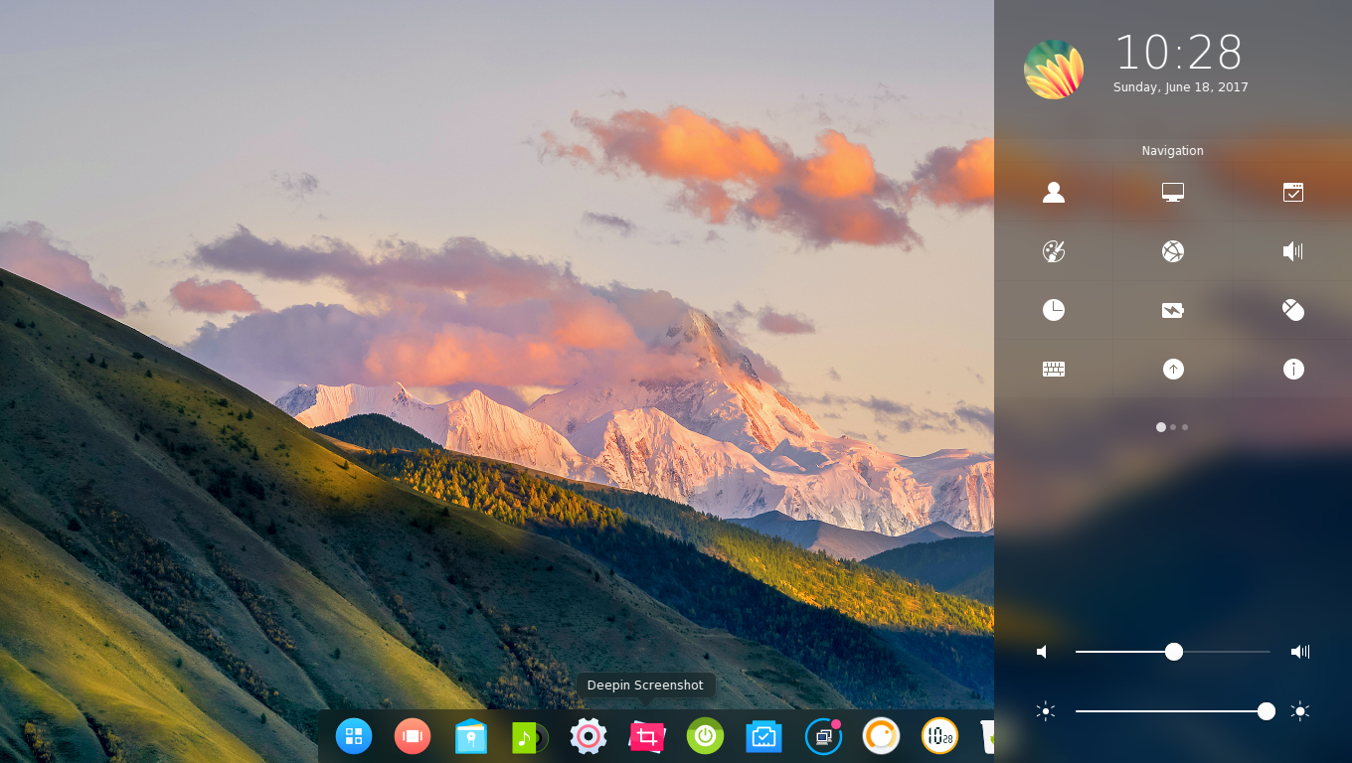
Task: Open Keyboard settings in Navigation grid
Action: point(1054,369)
